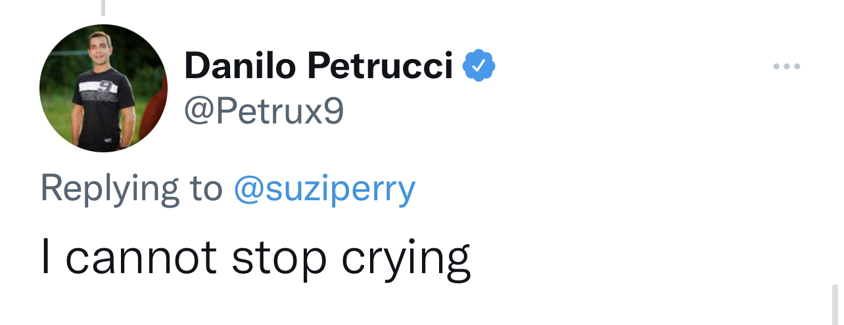Click the word "crying" in the tweet

406,259
